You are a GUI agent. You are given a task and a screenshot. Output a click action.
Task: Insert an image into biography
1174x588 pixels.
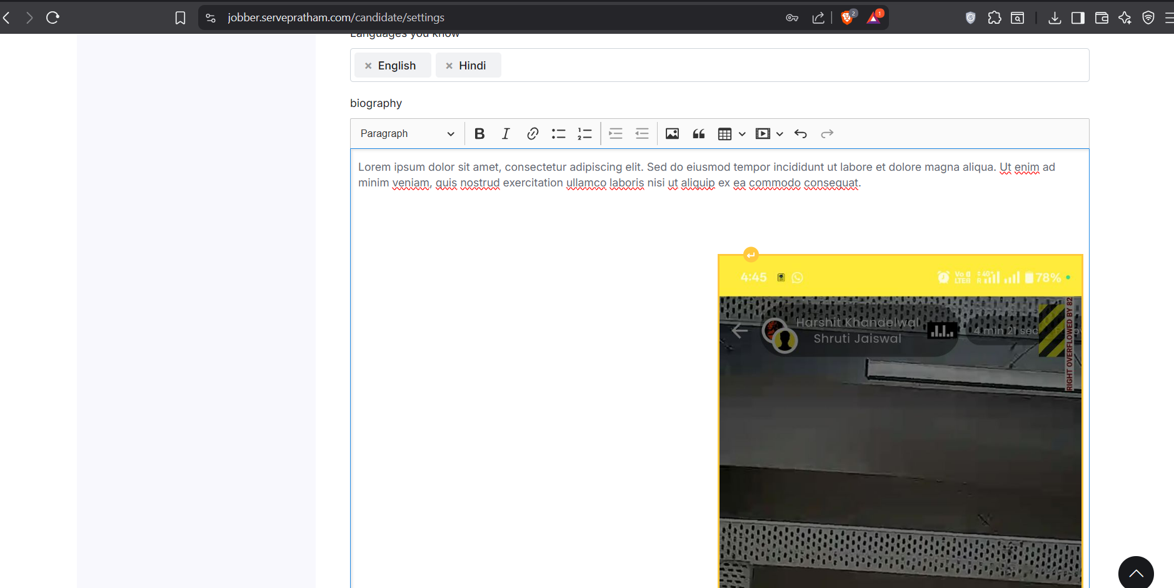[x=672, y=134]
